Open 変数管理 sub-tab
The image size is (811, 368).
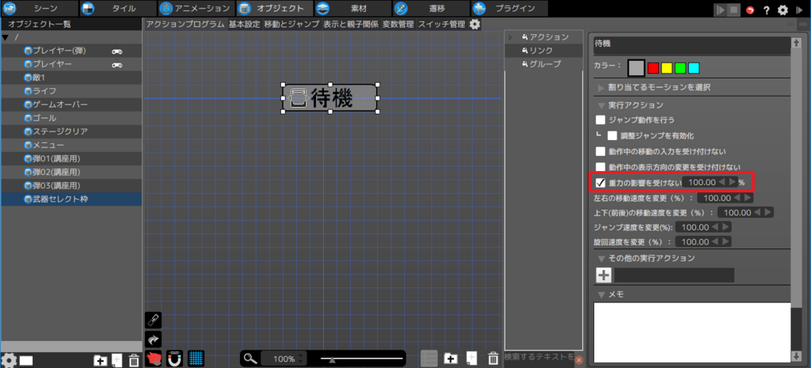click(x=398, y=24)
